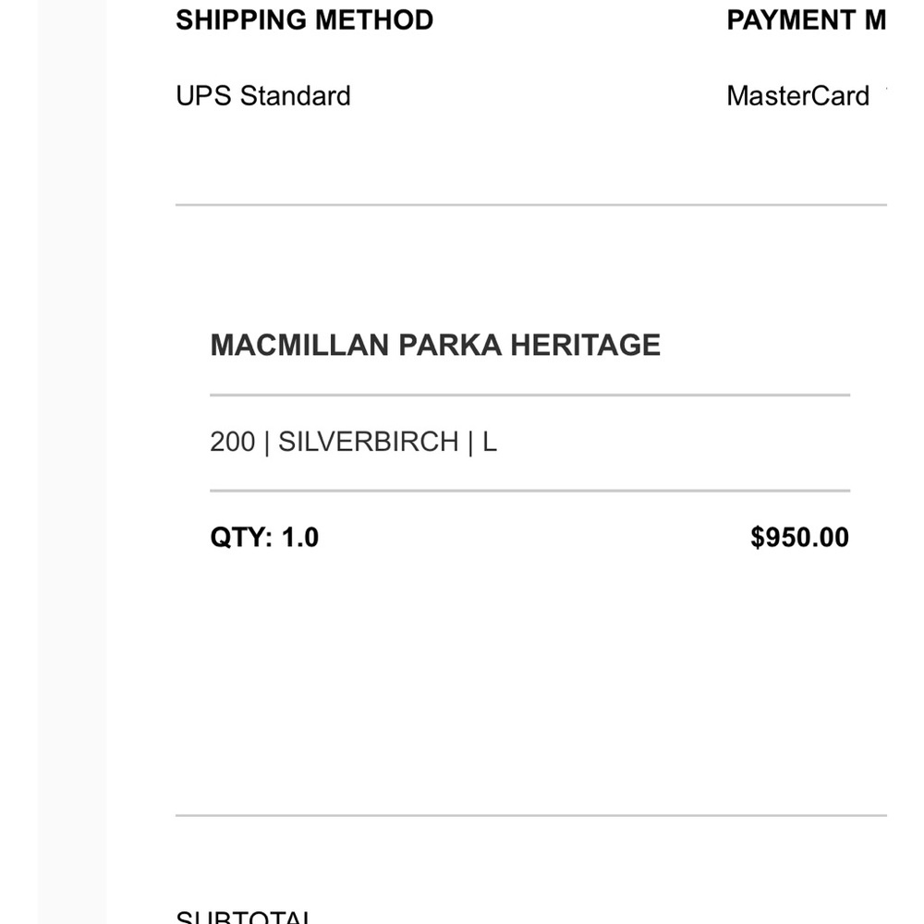Select the MasterCard payment text

pos(797,96)
